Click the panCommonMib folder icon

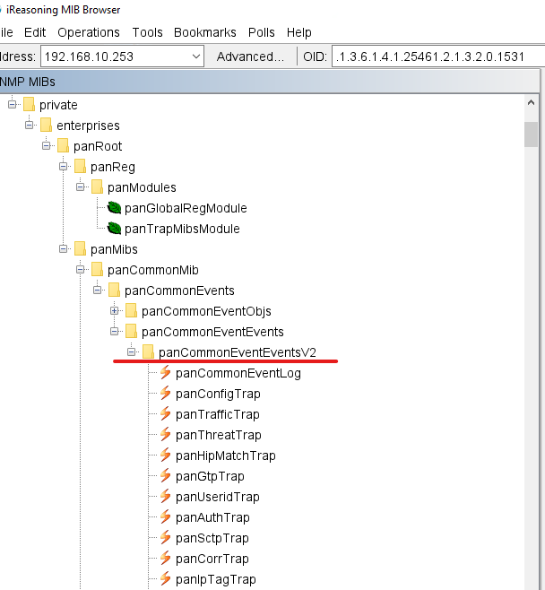pyautogui.click(x=97, y=270)
